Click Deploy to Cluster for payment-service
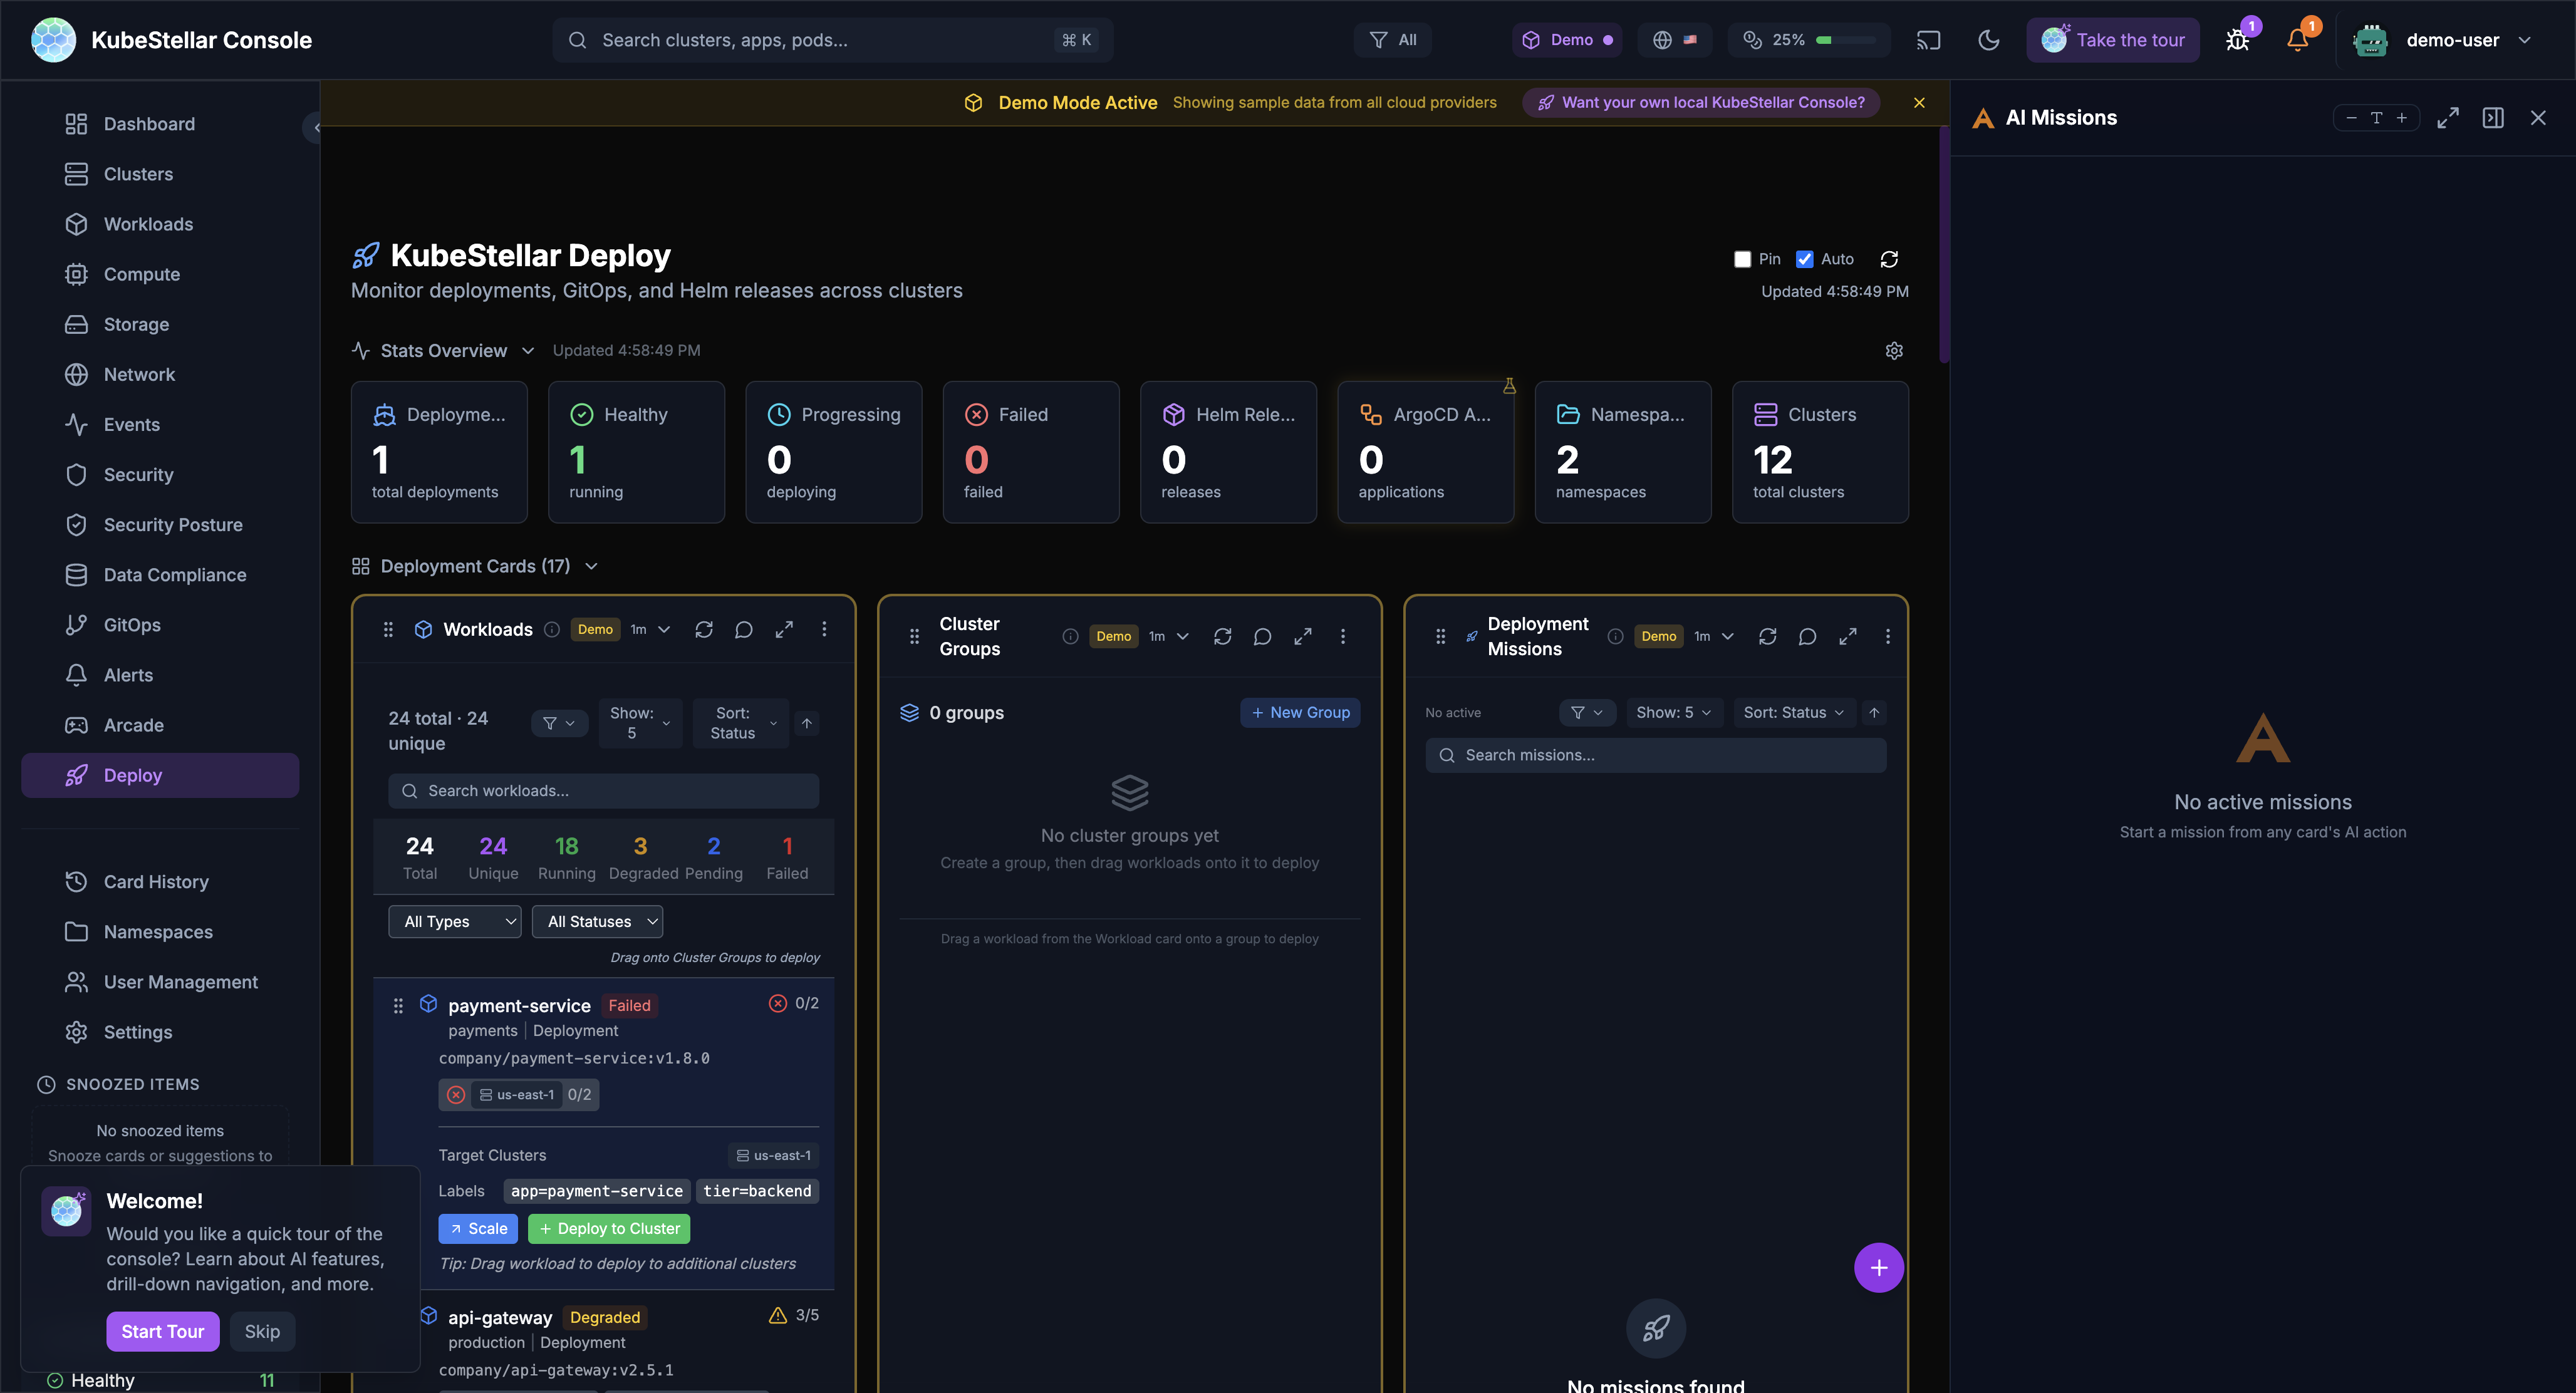 [x=608, y=1228]
